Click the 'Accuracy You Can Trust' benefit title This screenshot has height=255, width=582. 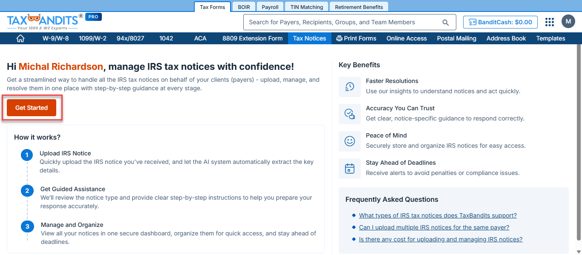400,108
